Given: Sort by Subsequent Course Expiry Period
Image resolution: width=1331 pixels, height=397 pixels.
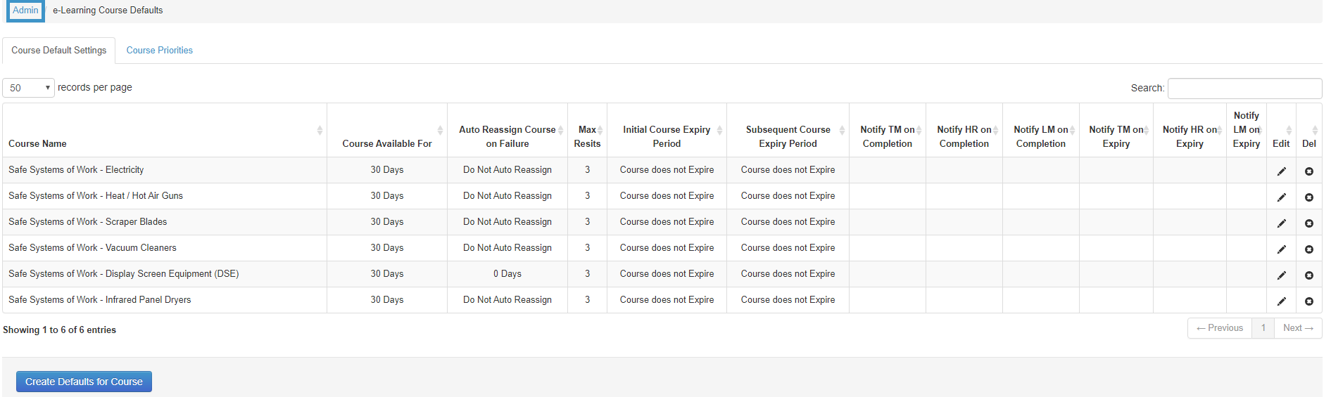Looking at the screenshot, I should pos(788,130).
